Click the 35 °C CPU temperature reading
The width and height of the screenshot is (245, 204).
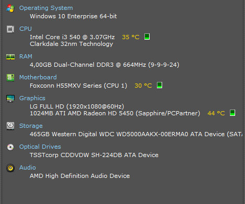[131, 37]
